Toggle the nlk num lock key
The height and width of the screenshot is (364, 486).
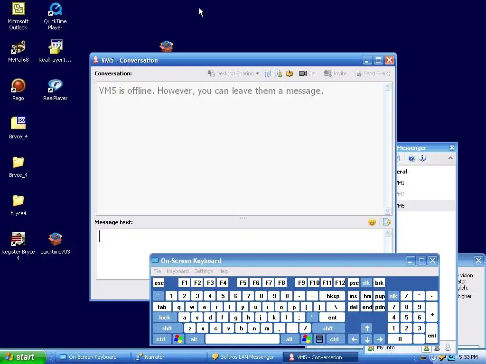coord(393,296)
